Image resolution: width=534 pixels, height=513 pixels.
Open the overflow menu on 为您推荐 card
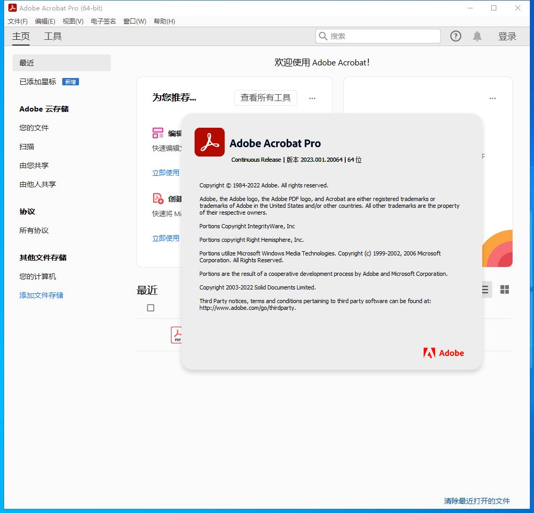click(312, 98)
